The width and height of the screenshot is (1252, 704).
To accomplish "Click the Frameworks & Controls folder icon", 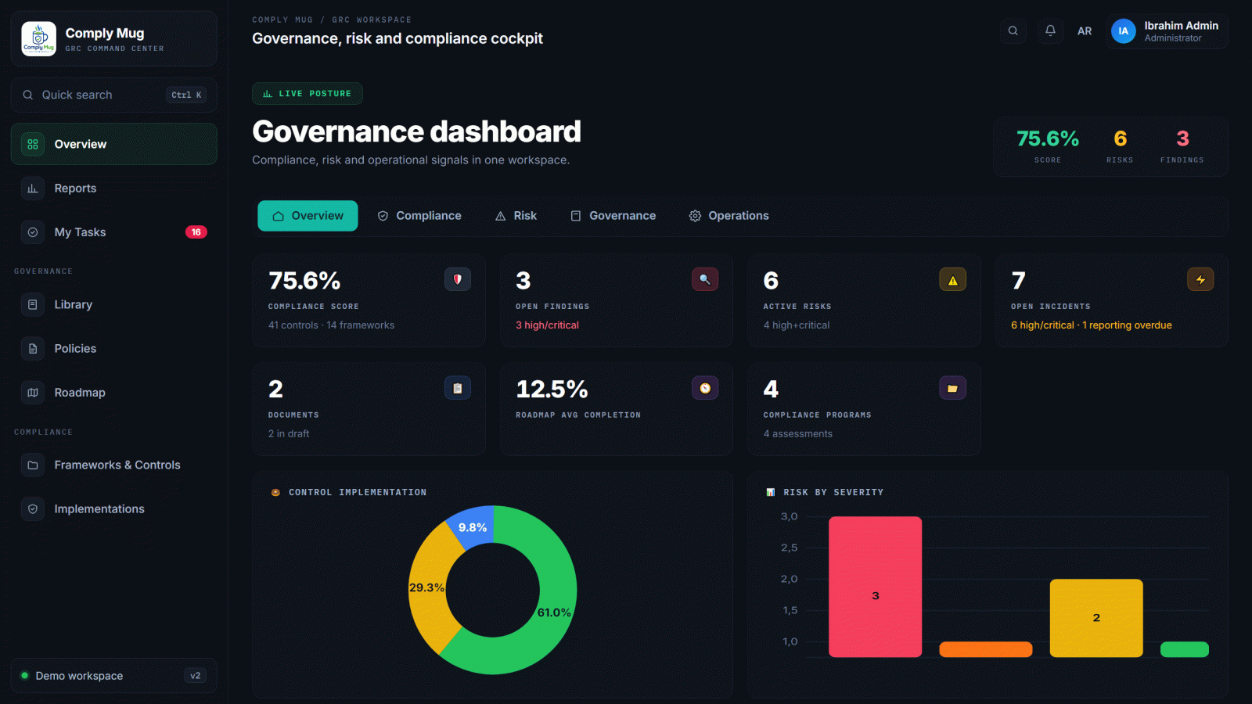I will pyautogui.click(x=33, y=465).
